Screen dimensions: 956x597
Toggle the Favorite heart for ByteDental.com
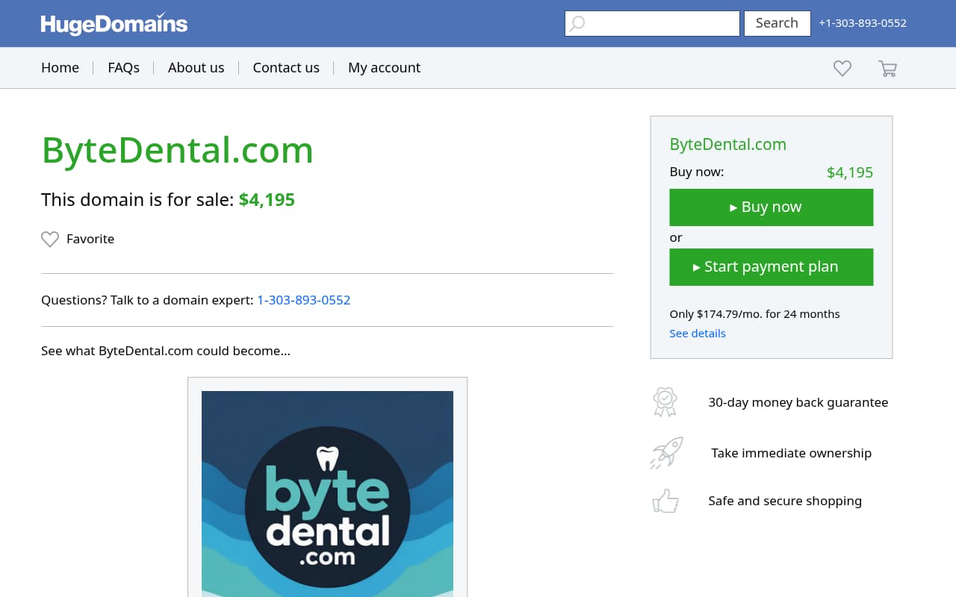point(50,239)
